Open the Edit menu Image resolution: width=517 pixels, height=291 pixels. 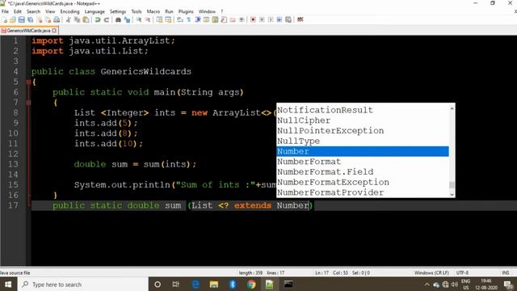click(18, 11)
